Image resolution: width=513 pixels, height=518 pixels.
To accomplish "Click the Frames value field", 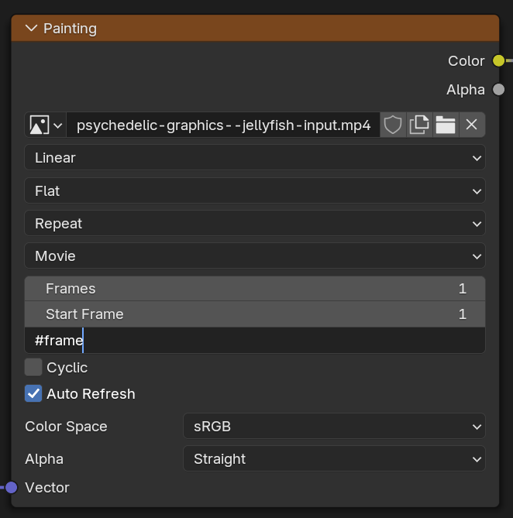I will click(x=255, y=288).
